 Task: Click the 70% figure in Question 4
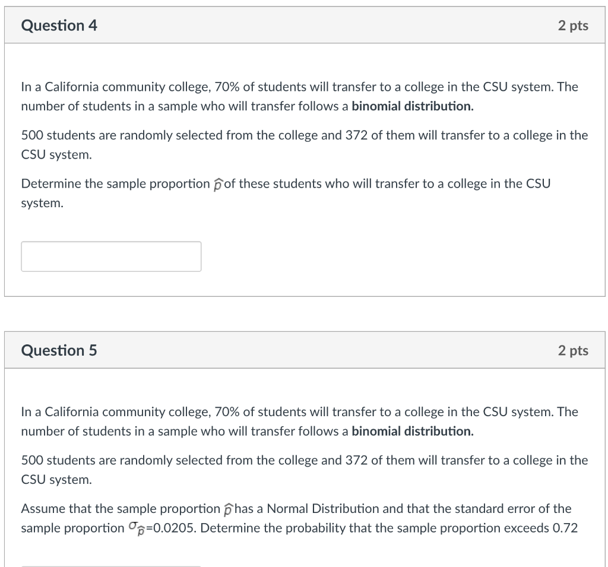(227, 87)
